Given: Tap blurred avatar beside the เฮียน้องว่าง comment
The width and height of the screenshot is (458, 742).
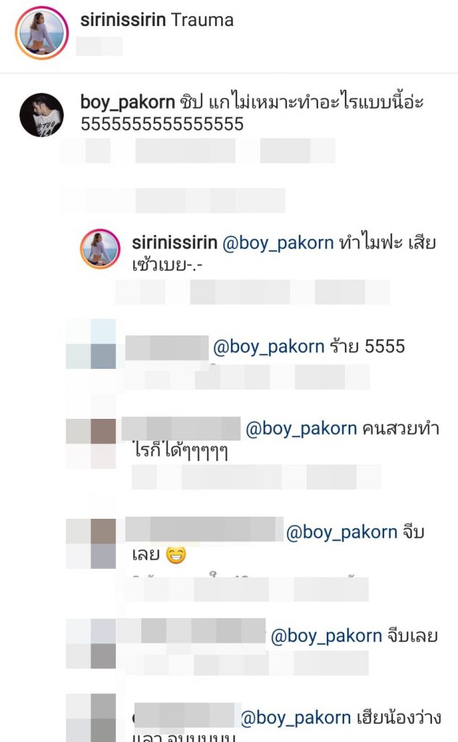Looking at the screenshot, I should [91, 718].
